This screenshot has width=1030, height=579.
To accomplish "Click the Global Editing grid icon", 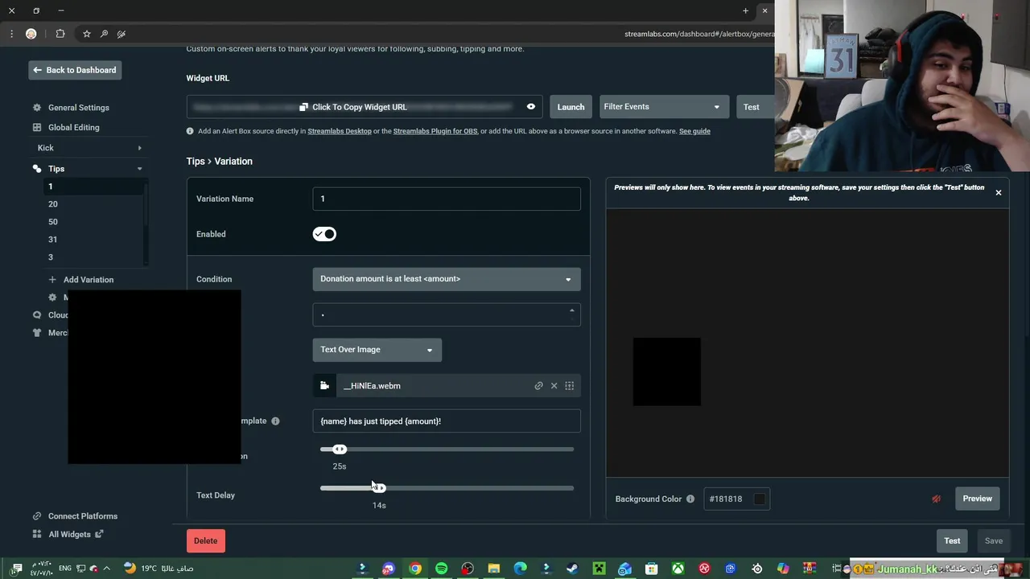I will (37, 127).
